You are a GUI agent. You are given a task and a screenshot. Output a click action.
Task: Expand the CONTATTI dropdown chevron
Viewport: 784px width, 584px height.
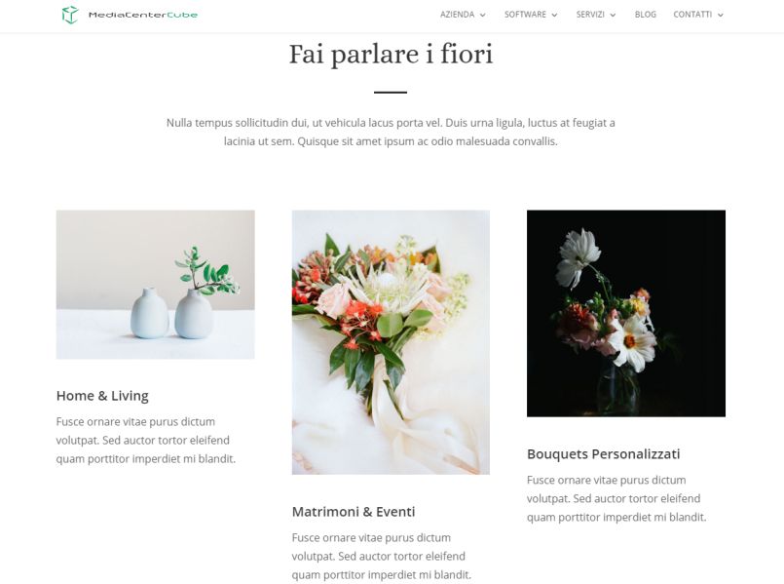point(721,15)
